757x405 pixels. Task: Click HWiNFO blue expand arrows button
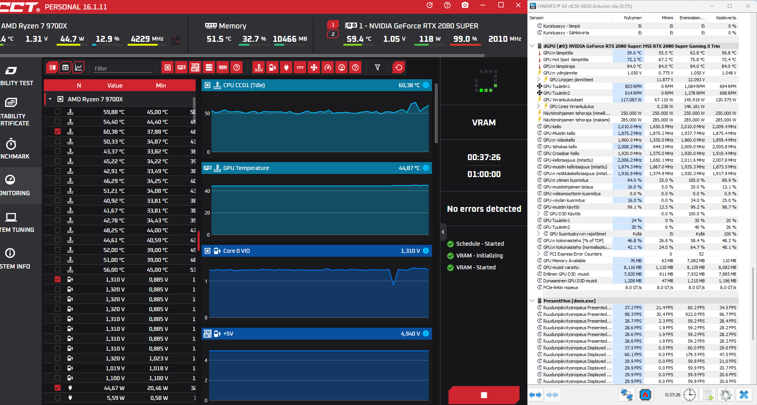tap(535, 394)
